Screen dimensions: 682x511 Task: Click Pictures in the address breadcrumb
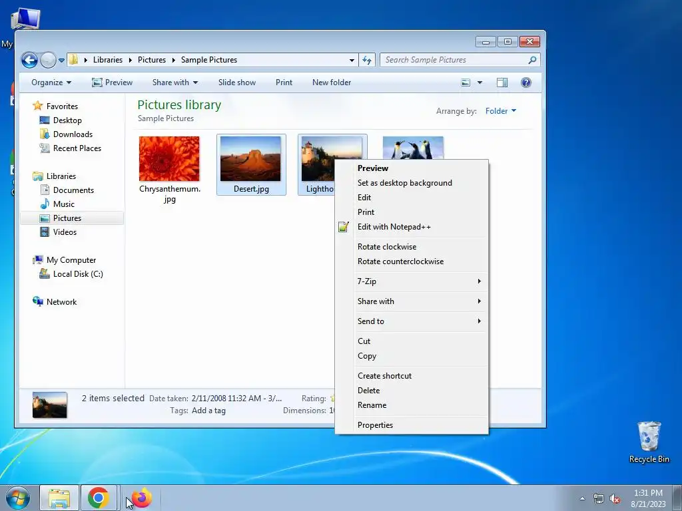tap(152, 59)
